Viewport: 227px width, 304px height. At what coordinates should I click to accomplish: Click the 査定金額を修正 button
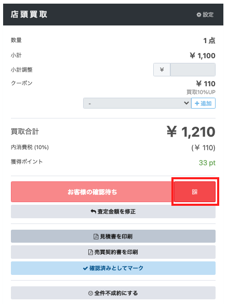point(113,212)
